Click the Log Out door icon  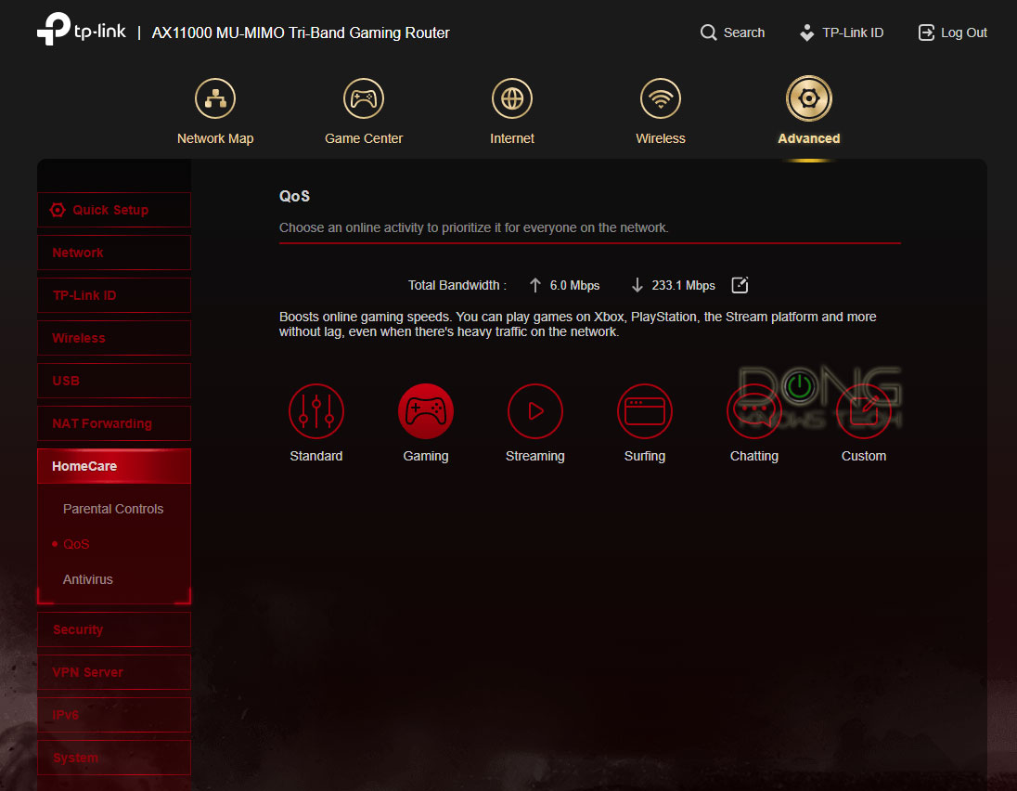[x=926, y=32]
